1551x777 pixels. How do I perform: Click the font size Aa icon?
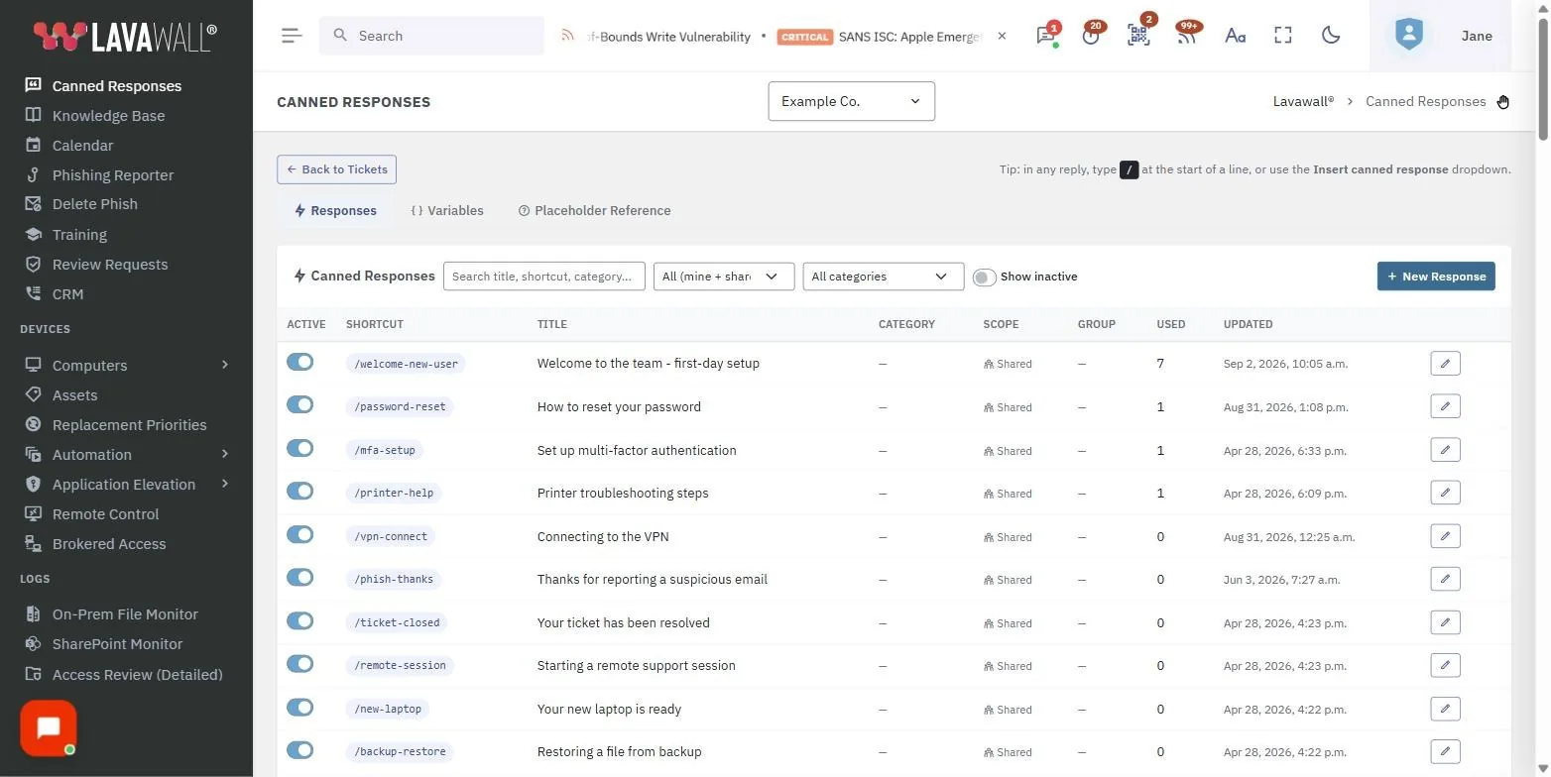pyautogui.click(x=1235, y=36)
